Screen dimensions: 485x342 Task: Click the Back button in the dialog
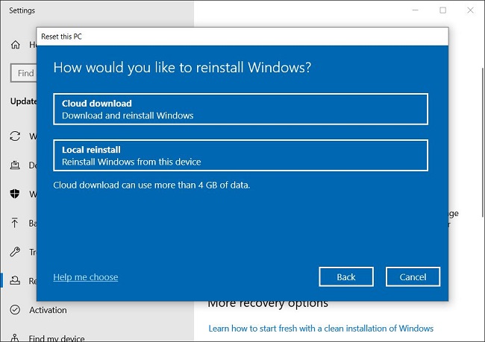(346, 277)
